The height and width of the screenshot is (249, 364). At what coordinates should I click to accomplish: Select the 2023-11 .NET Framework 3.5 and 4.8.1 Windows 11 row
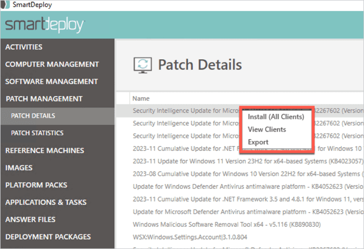pyautogui.click(x=240, y=199)
